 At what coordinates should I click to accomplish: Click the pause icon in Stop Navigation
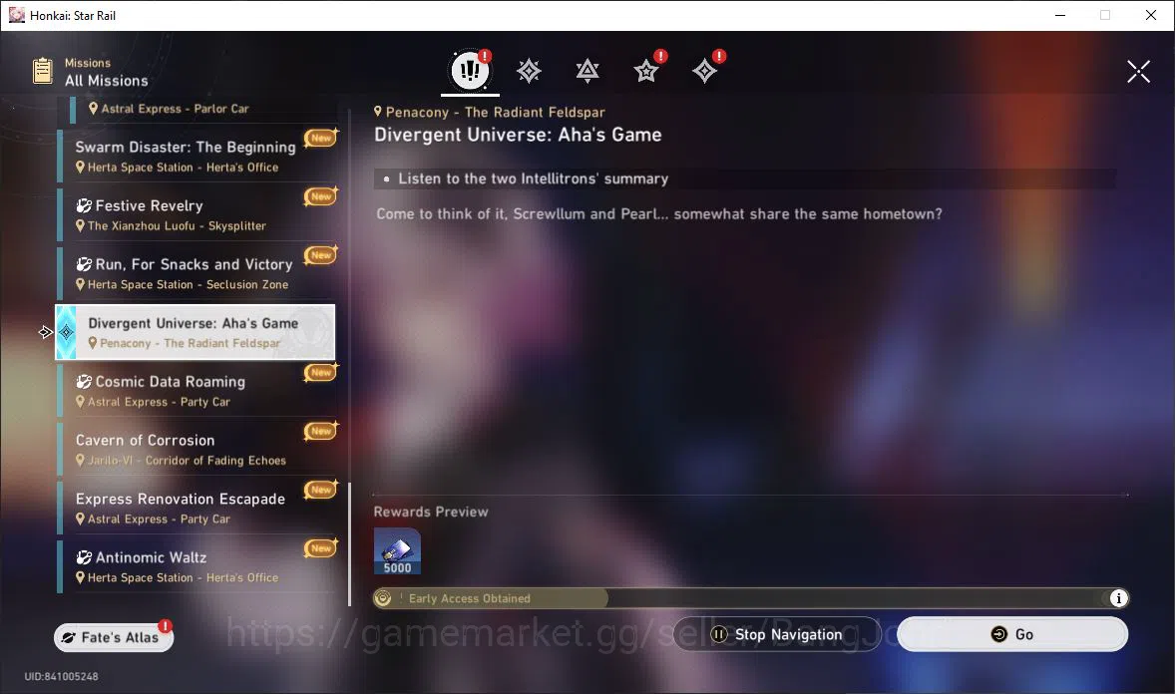point(718,634)
